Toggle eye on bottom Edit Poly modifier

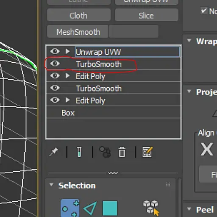55,100
